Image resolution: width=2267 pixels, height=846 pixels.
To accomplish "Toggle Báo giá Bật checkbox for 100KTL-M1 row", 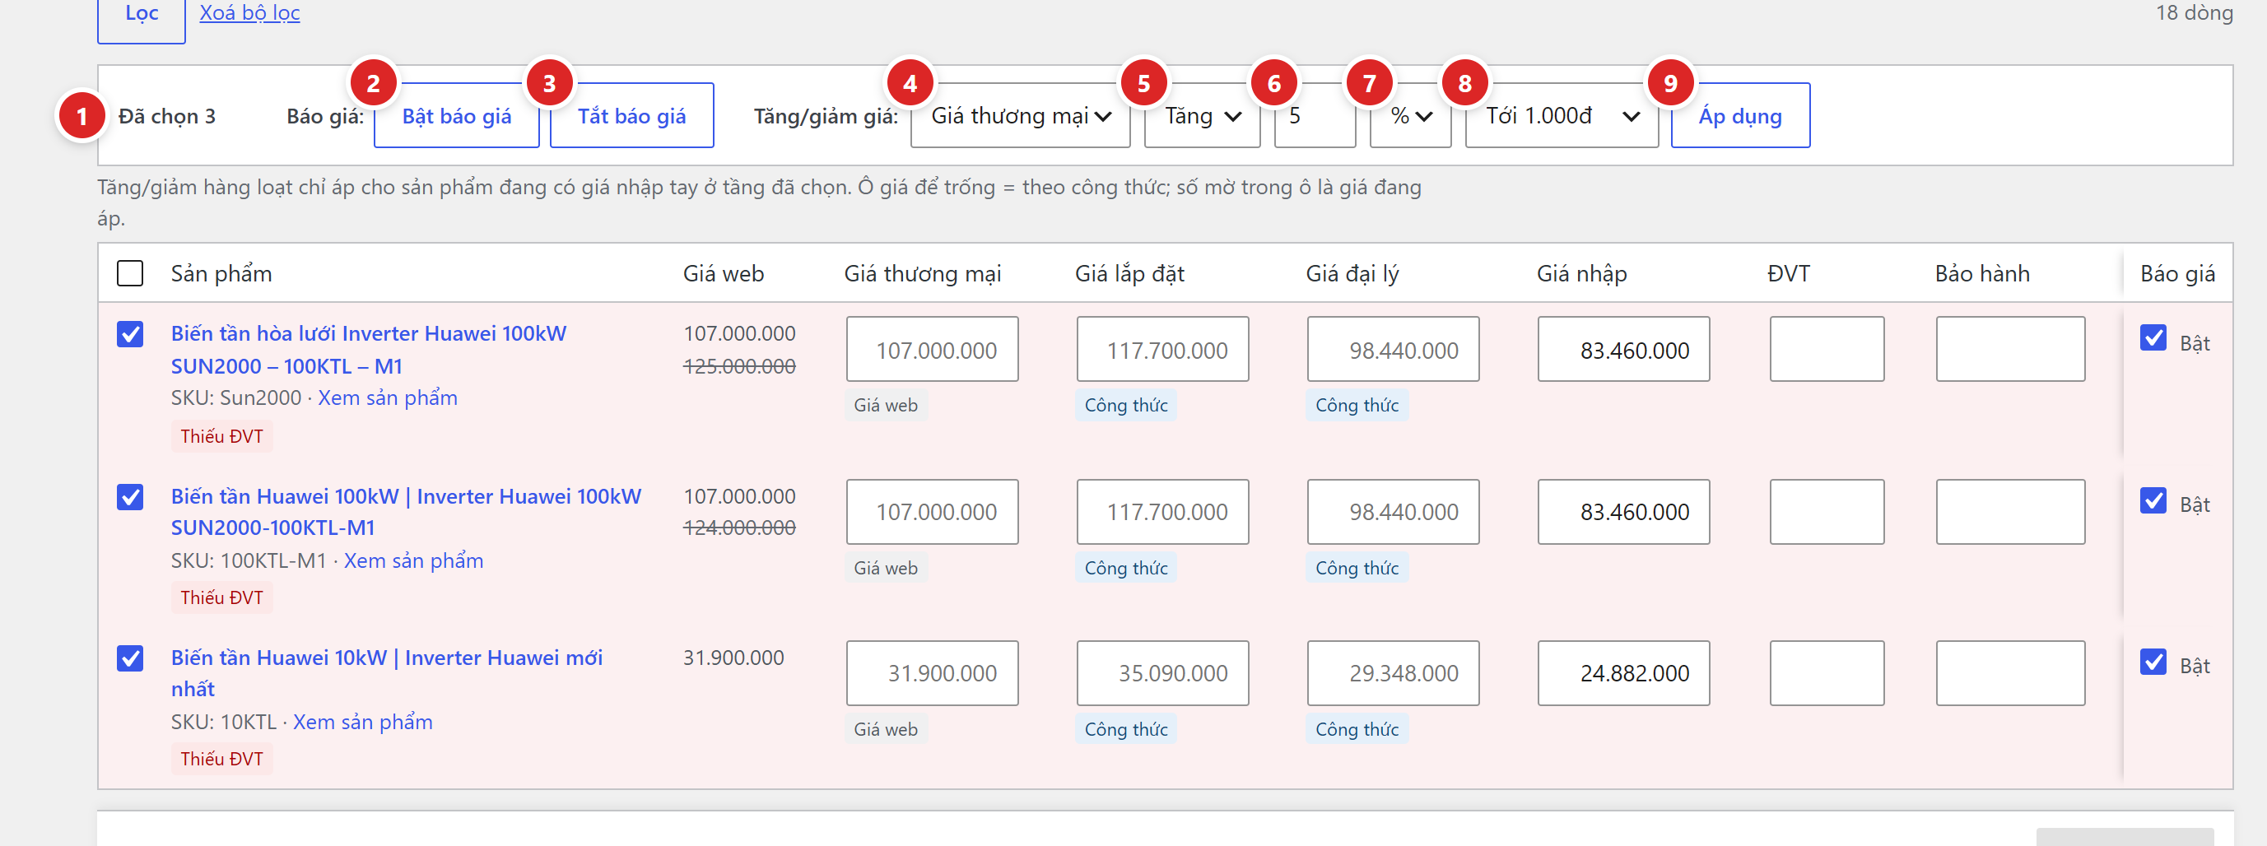I will pyautogui.click(x=2153, y=501).
